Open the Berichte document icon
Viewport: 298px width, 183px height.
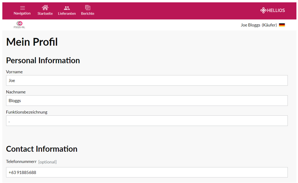click(88, 7)
